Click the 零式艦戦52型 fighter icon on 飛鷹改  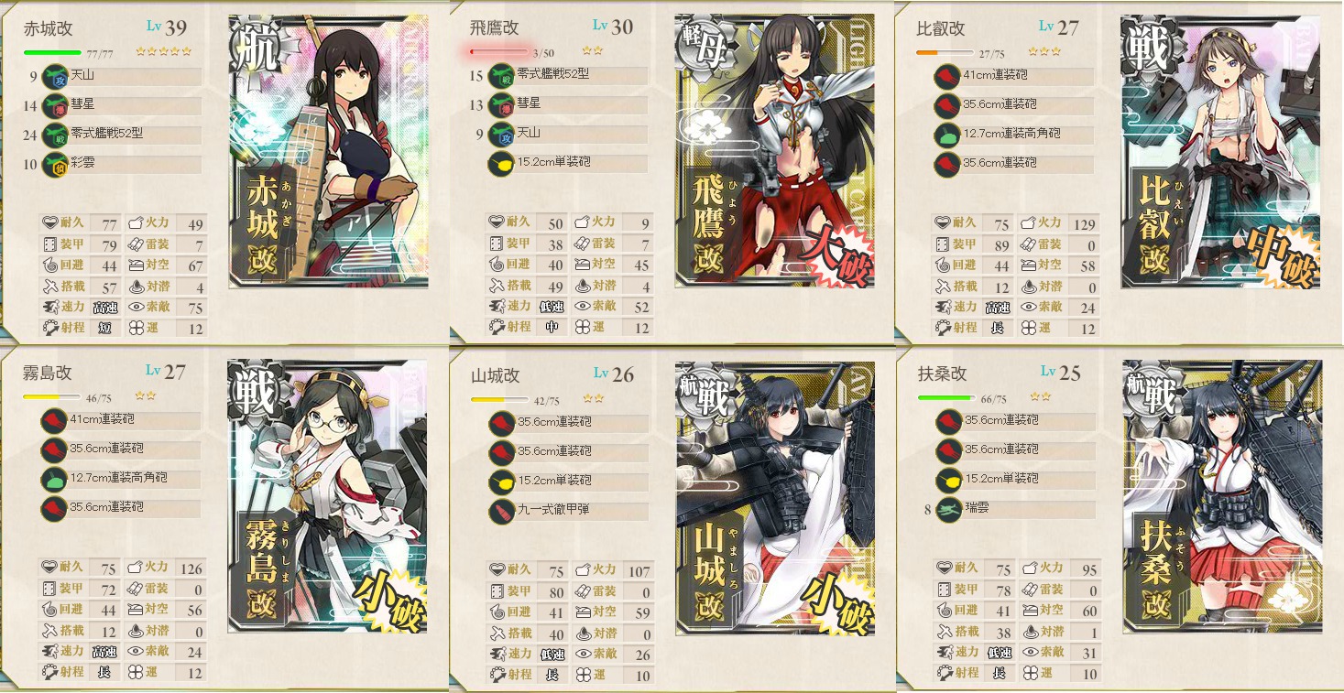coord(500,75)
